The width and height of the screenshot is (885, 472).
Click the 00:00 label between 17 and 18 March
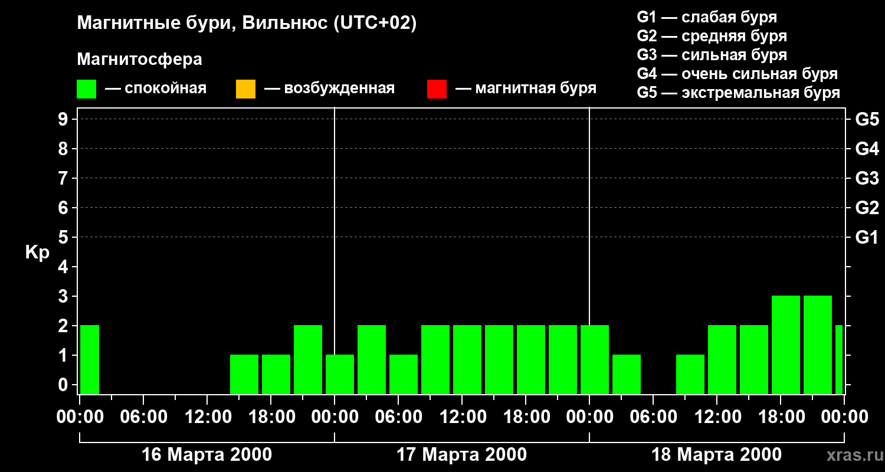point(589,417)
